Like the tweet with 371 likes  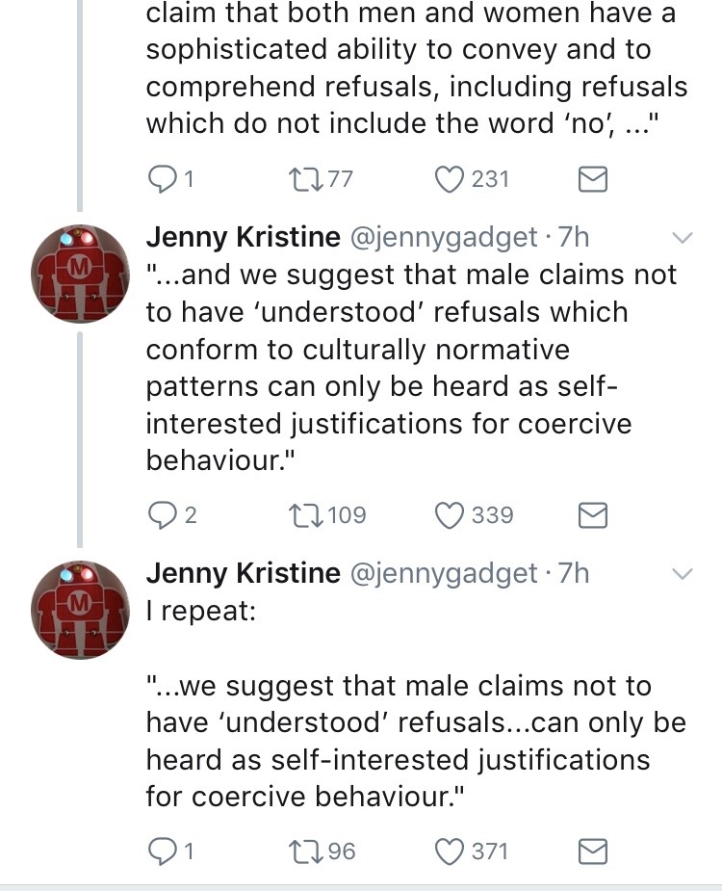pos(450,852)
